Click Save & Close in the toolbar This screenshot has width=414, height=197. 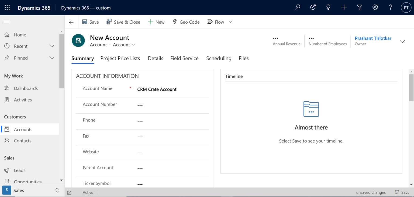[x=123, y=22]
